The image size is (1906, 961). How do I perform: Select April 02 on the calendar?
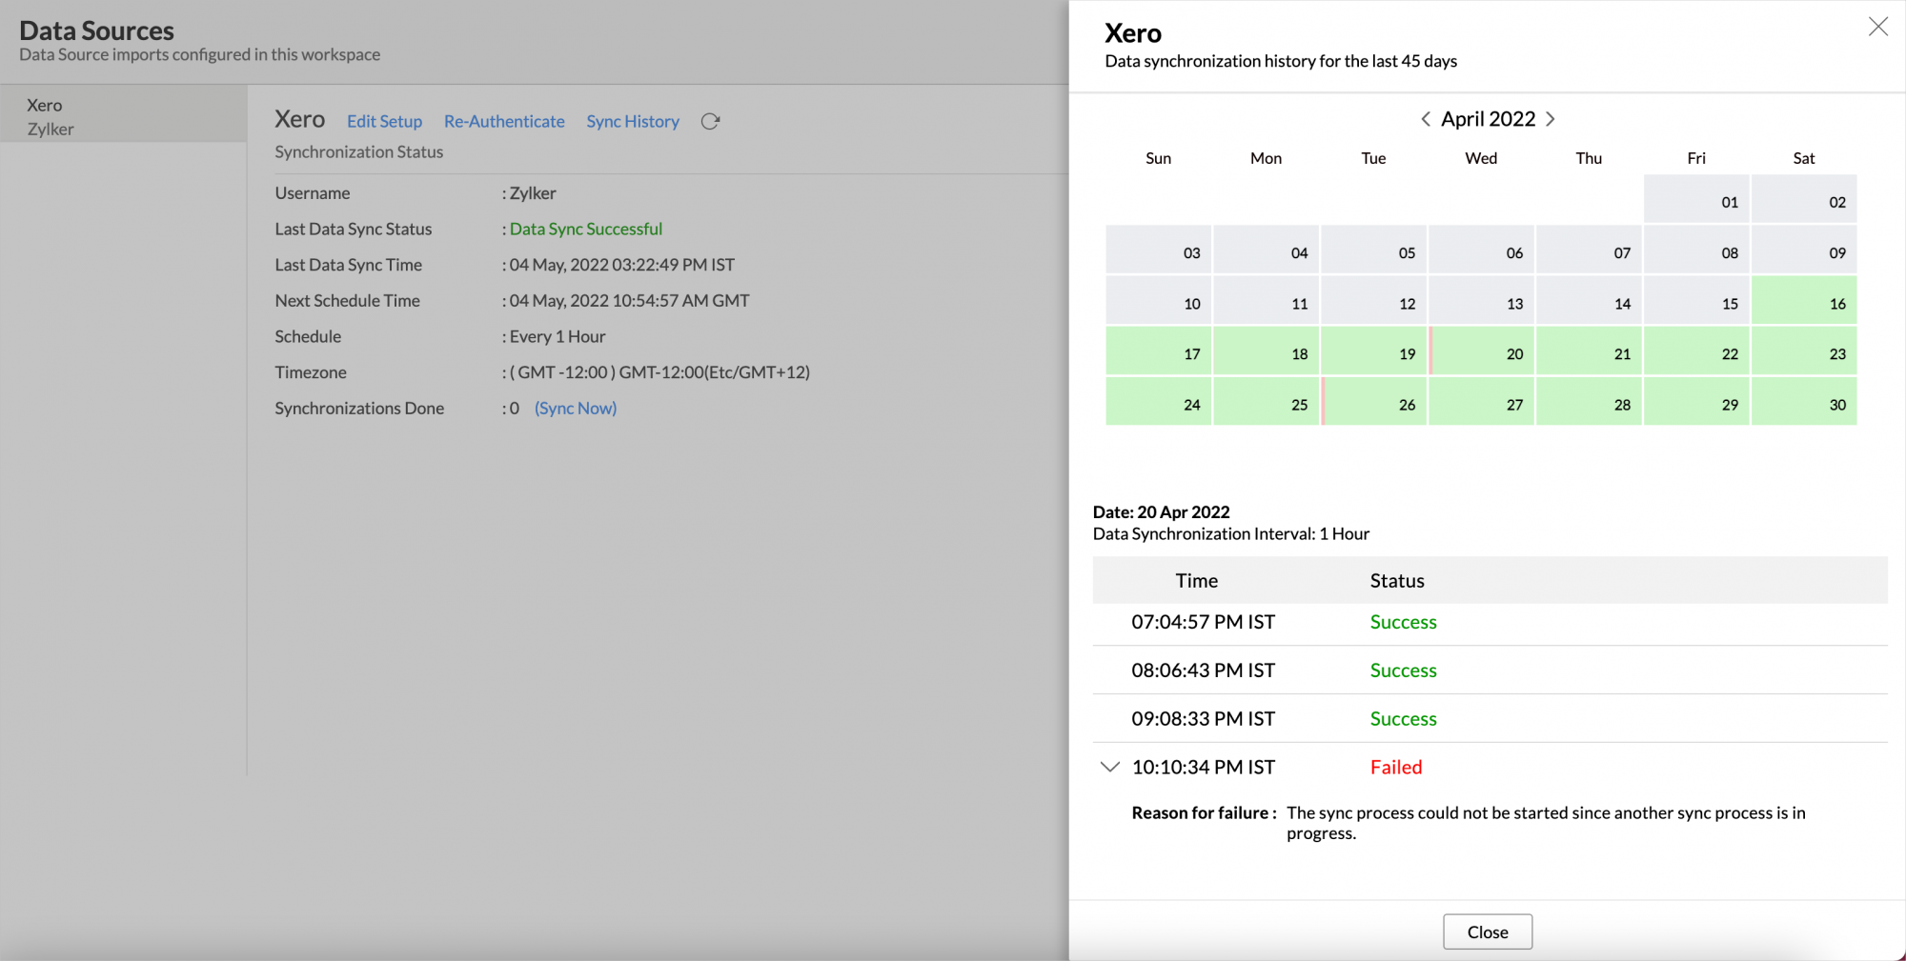pos(1804,199)
